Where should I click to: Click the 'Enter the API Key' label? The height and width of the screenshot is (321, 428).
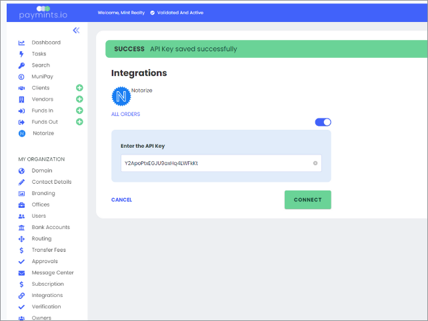[143, 147]
